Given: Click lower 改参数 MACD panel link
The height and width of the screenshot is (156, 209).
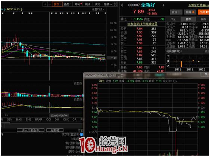Looking at the screenshot, I should 78,99.
